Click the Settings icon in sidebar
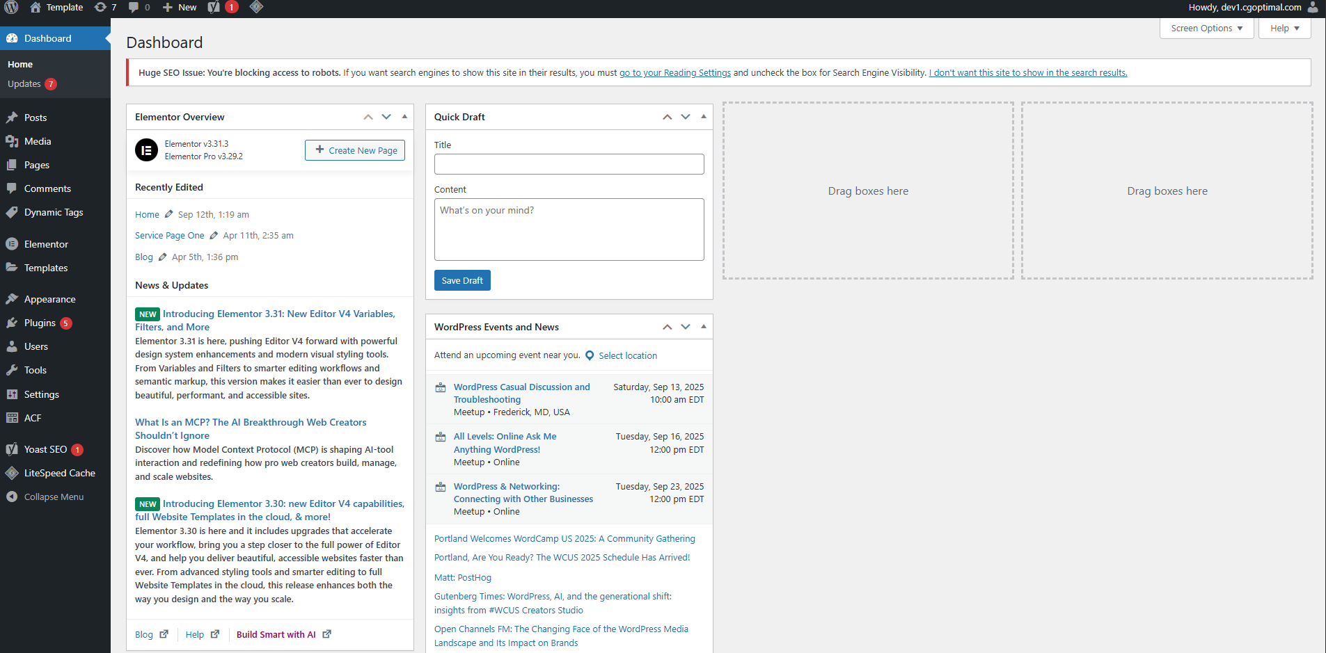The width and height of the screenshot is (1326, 653). [x=12, y=394]
